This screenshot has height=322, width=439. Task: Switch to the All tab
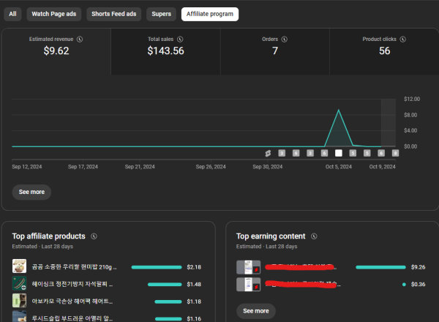pyautogui.click(x=12, y=14)
